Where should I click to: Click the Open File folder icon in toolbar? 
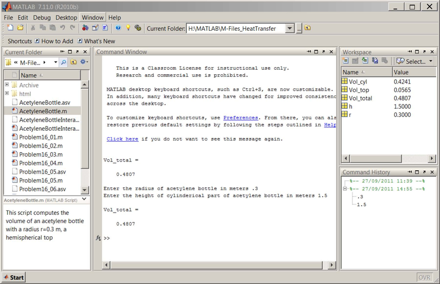20,28
